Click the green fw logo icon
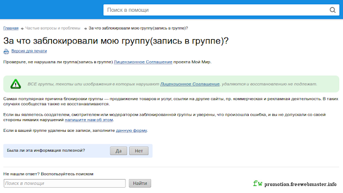The height and width of the screenshot is (193, 343). (x=257, y=183)
